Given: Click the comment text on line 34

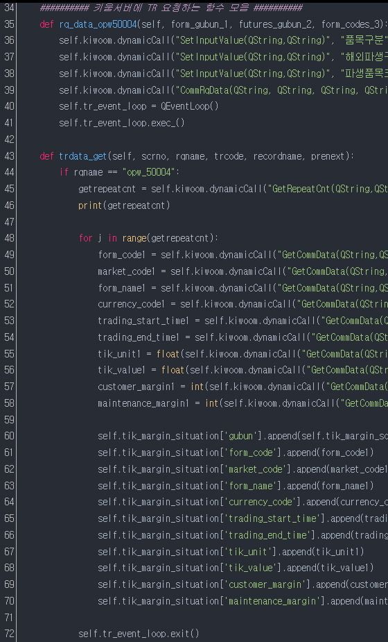Looking at the screenshot, I should [x=171, y=8].
